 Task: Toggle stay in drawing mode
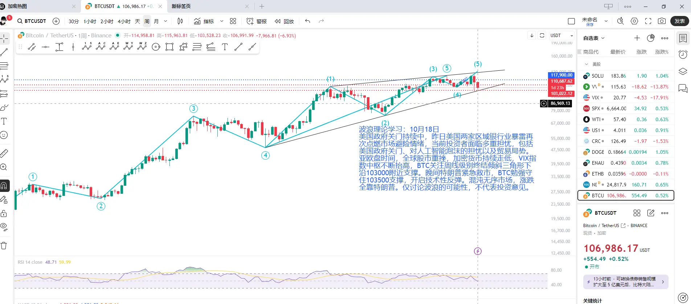coord(4,200)
